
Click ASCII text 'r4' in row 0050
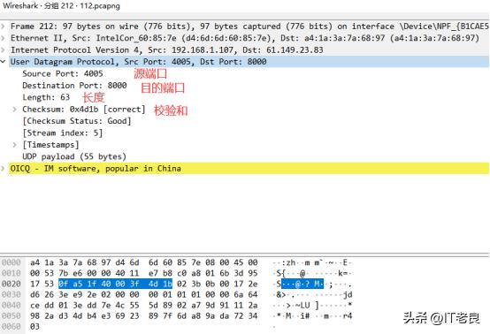[348, 316]
